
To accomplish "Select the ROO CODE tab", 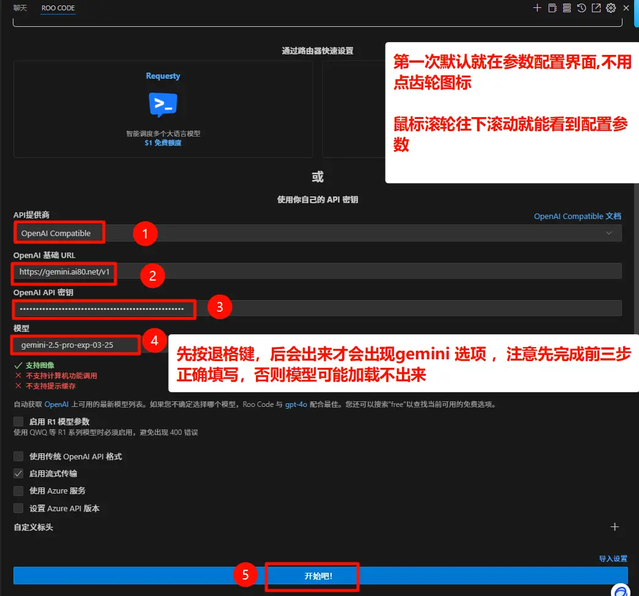I will click(58, 8).
